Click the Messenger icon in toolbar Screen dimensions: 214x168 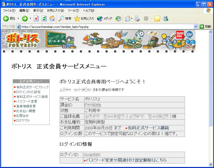pos(165,19)
